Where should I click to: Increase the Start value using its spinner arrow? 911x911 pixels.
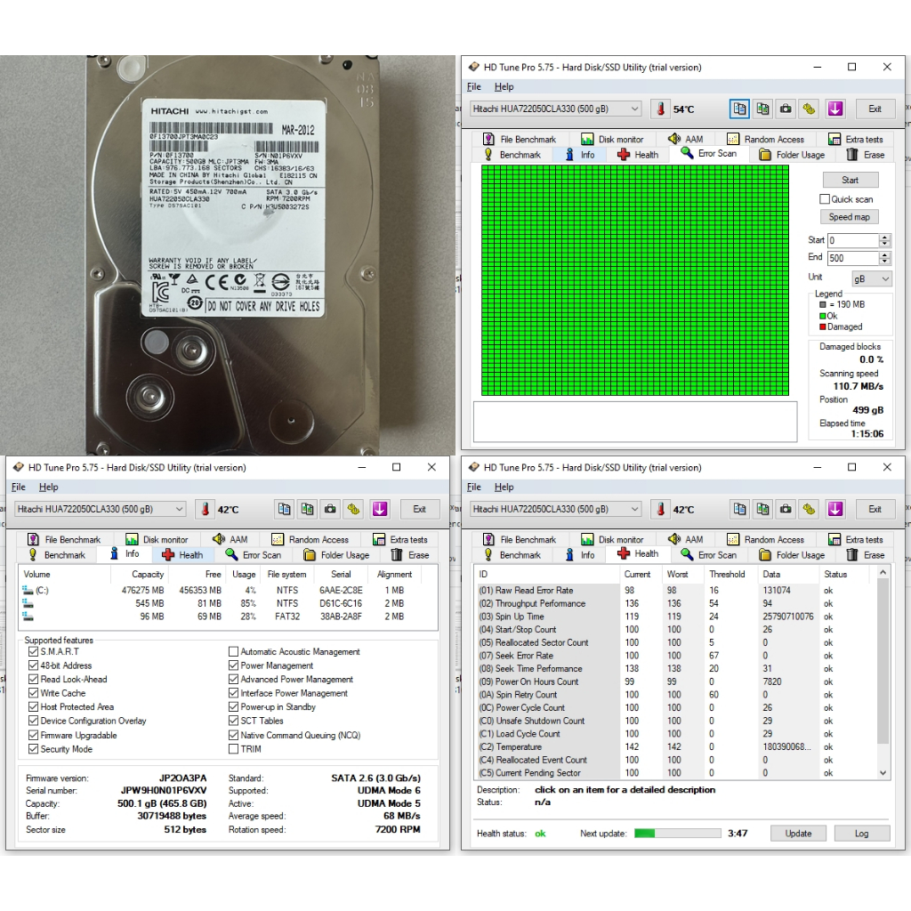tap(884, 238)
